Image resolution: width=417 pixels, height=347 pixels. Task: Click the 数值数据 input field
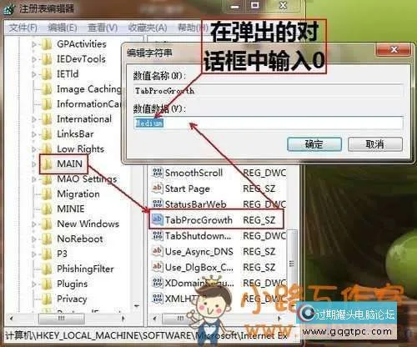pos(269,123)
